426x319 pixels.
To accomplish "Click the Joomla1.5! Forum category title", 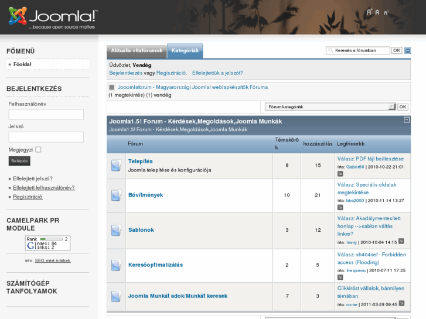I will [x=195, y=121].
